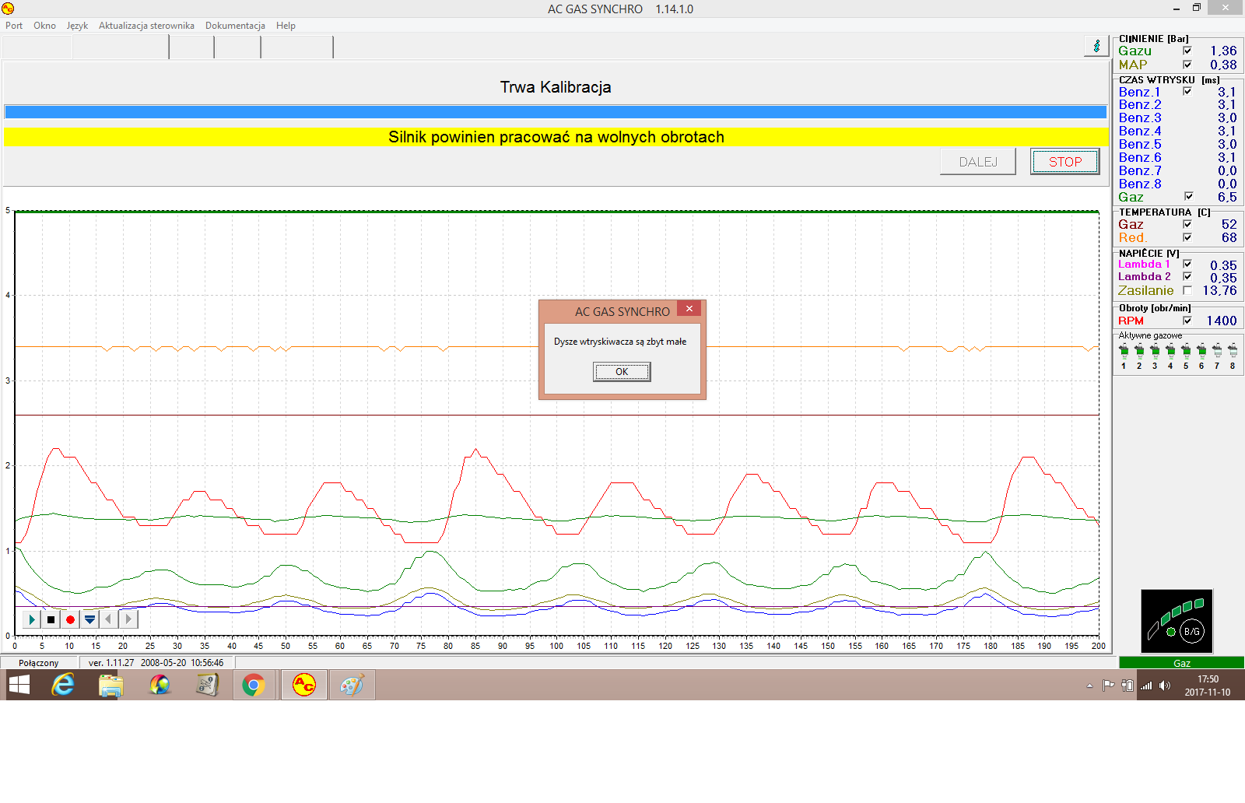Screen dimensions: 1245x803
Task: Open the Port menu
Action: coord(14,26)
